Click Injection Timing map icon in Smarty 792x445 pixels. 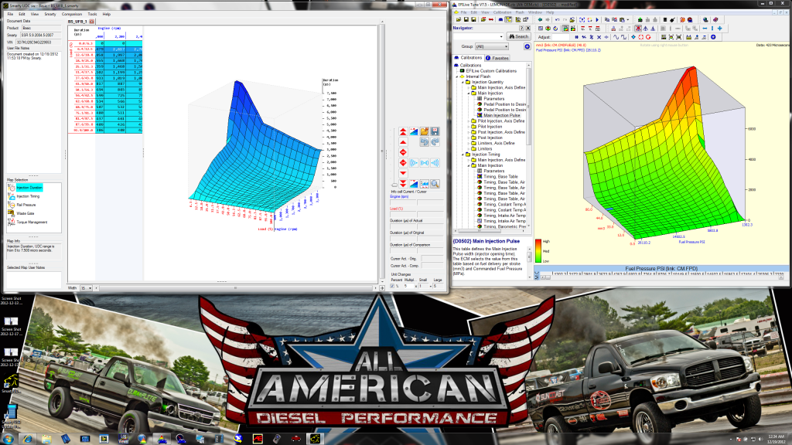click(x=11, y=196)
